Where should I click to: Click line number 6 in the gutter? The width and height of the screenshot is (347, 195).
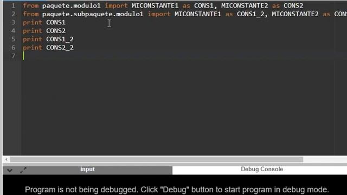(x=13, y=48)
